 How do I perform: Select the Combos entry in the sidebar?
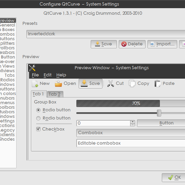8,34
